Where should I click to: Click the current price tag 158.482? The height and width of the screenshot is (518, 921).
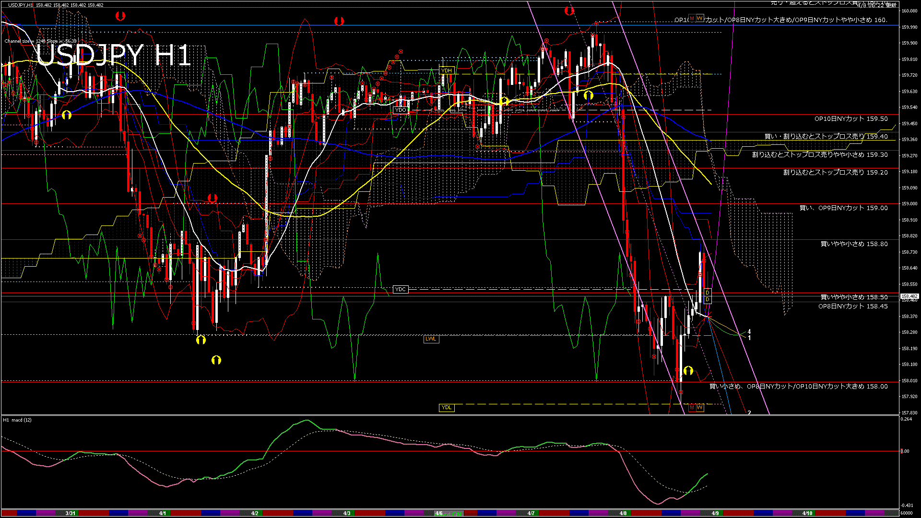point(909,296)
